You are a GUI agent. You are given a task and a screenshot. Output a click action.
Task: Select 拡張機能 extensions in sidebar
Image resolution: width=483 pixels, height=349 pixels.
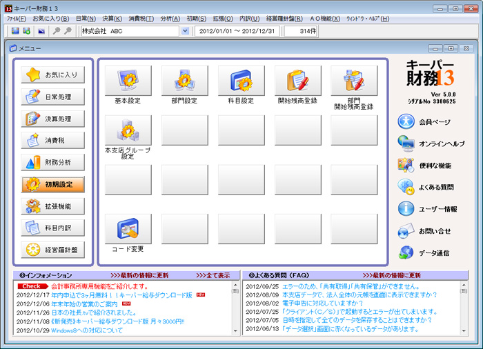click(53, 206)
